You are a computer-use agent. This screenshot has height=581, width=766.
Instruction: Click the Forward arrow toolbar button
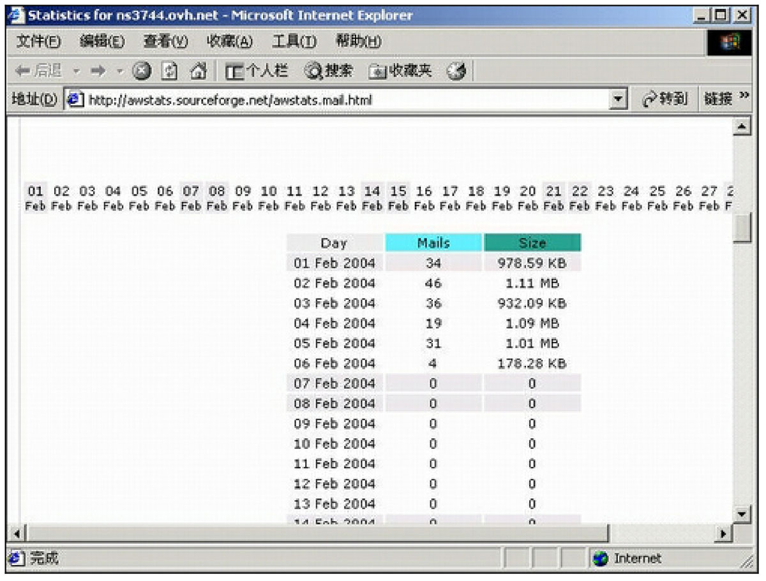pyautogui.click(x=98, y=71)
